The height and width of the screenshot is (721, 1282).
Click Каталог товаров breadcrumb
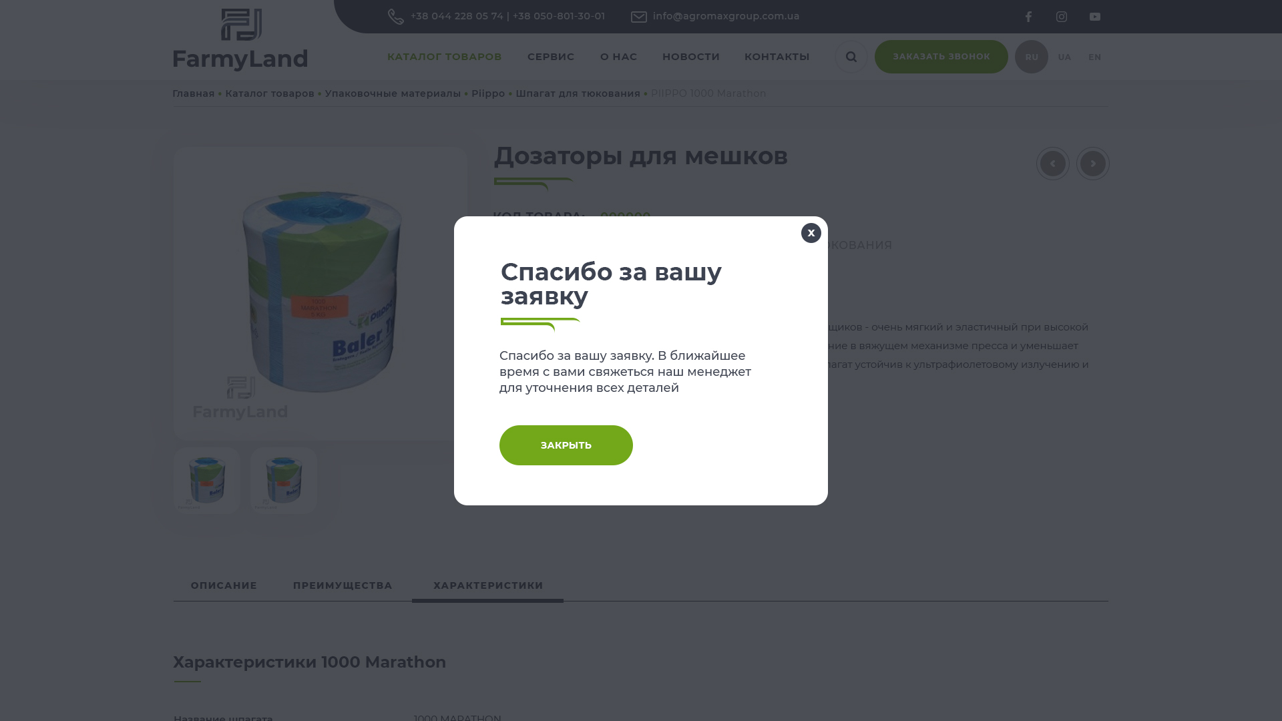point(270,93)
